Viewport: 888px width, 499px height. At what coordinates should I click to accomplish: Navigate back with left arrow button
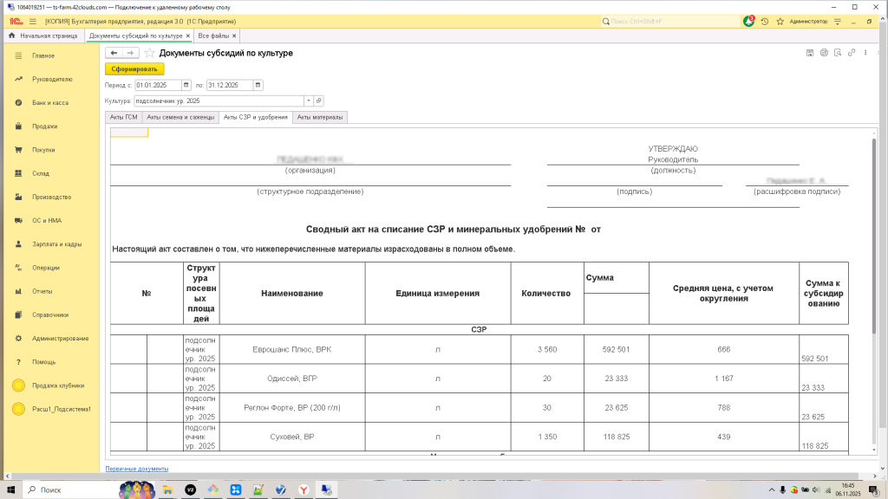point(114,53)
